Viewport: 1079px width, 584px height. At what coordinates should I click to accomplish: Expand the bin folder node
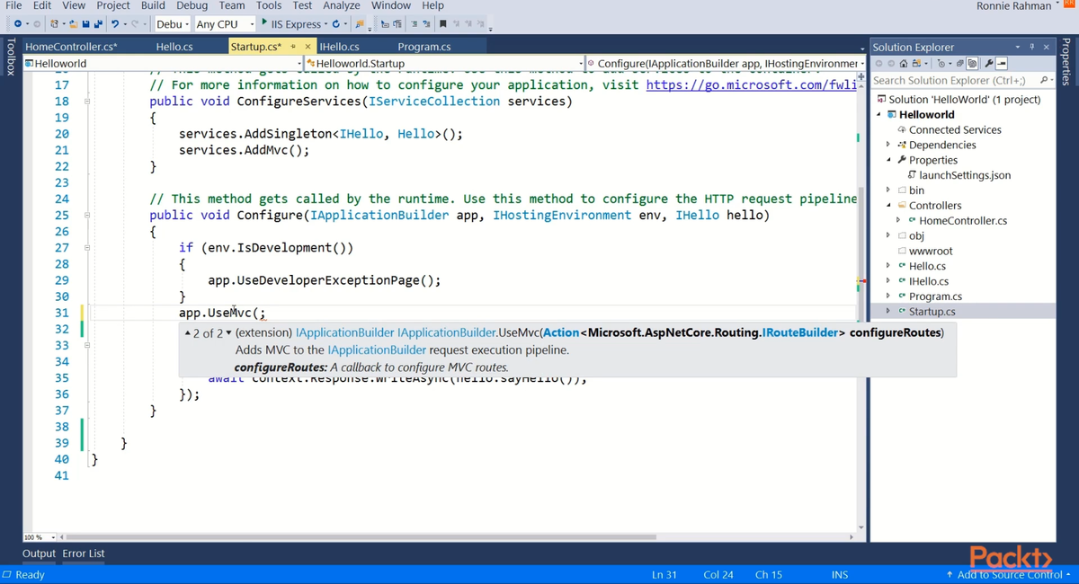point(888,190)
